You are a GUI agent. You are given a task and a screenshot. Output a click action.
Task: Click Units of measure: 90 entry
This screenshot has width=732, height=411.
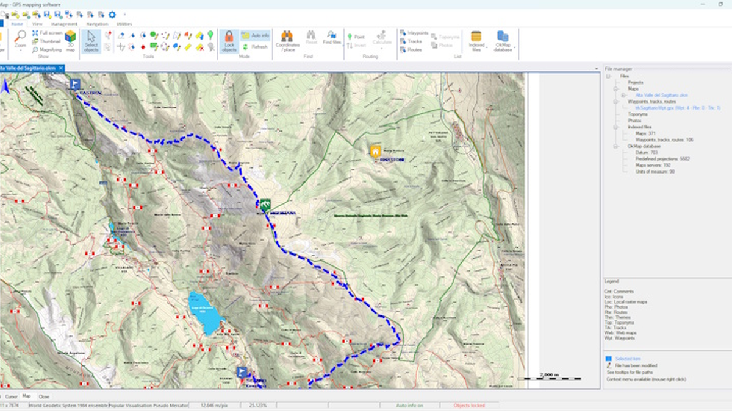coord(655,172)
